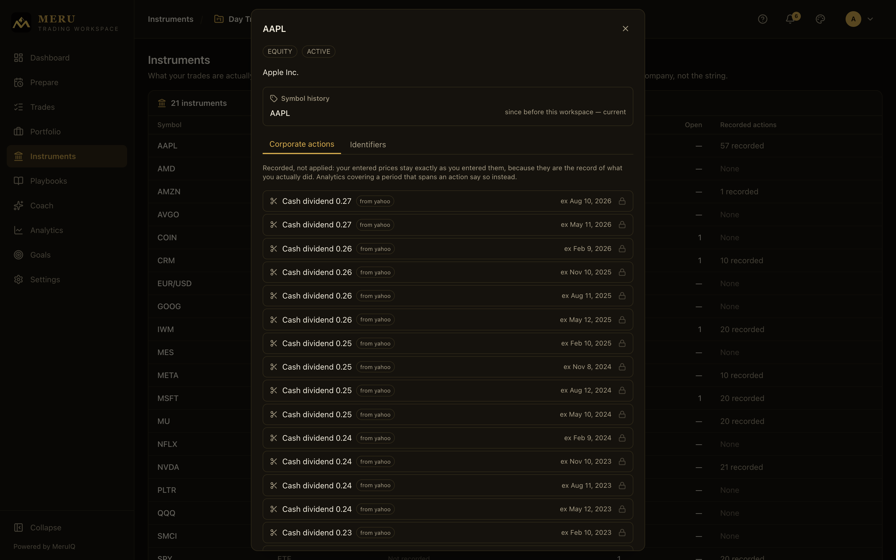
Task: Click scissors icon on ex Nov 10, 2023 dividend
Action: 274,461
